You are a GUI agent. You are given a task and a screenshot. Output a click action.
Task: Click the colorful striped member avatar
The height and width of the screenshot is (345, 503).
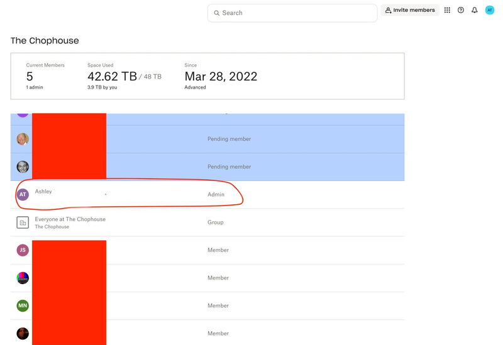pos(23,278)
